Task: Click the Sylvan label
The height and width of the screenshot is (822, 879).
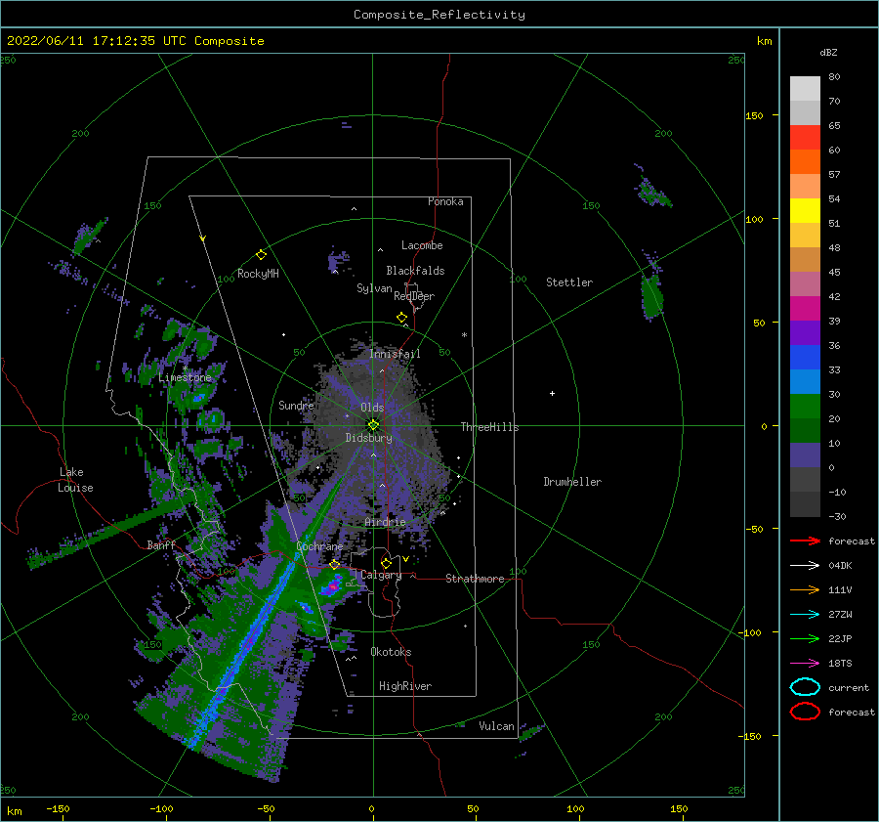Action: (x=374, y=288)
